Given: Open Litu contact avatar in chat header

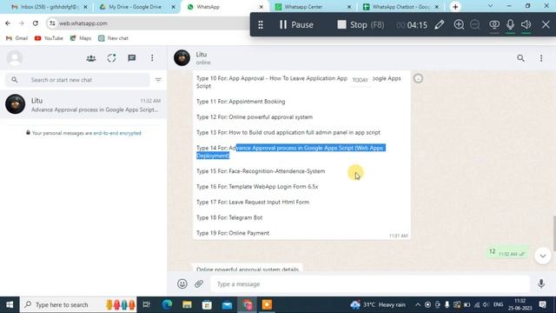Looking at the screenshot, I should click(182, 58).
